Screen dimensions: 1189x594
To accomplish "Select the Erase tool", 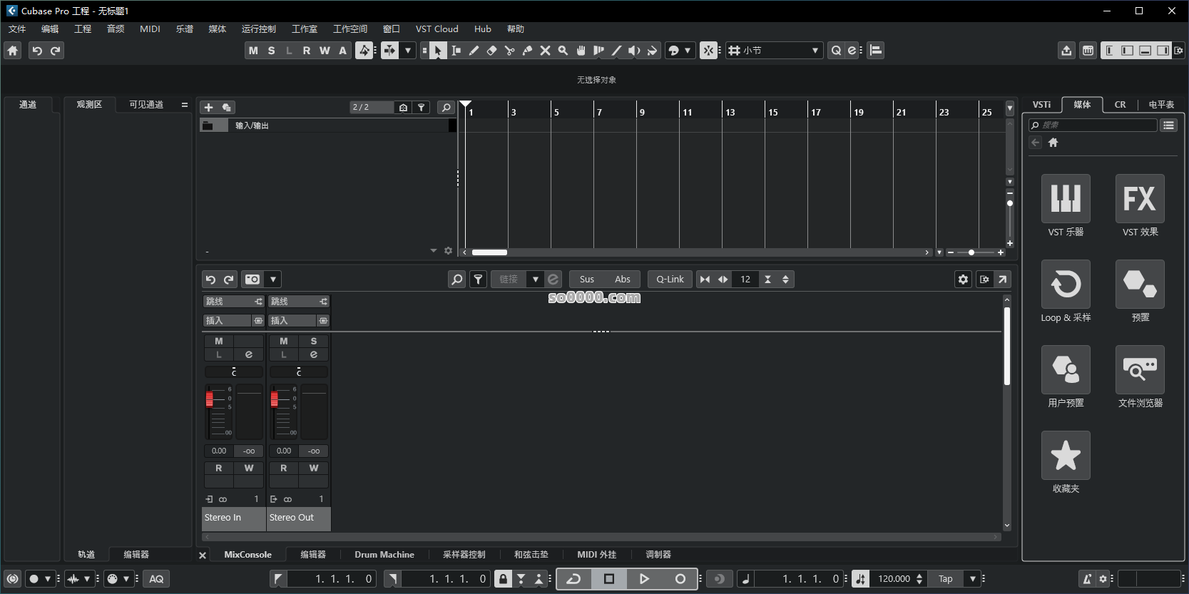I will [491, 51].
